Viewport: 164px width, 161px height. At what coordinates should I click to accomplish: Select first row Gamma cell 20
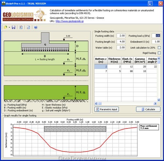point(140,67)
